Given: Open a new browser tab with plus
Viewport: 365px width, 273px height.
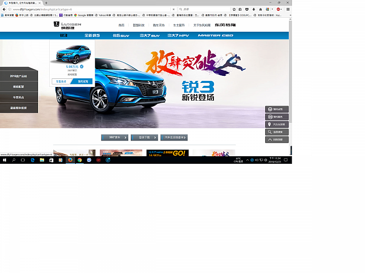Looking at the screenshot, I should [46, 3].
